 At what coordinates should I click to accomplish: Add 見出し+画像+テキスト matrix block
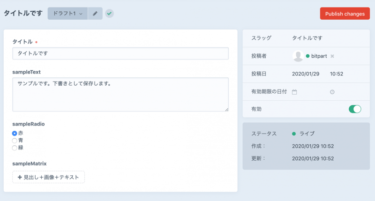click(49, 177)
